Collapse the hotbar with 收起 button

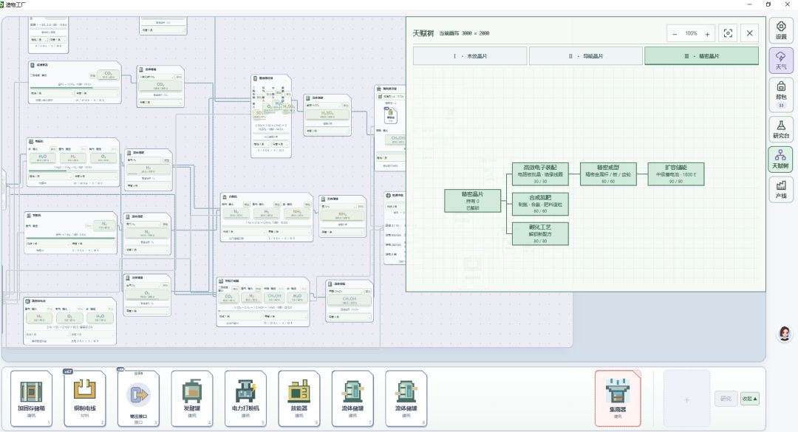coord(750,399)
